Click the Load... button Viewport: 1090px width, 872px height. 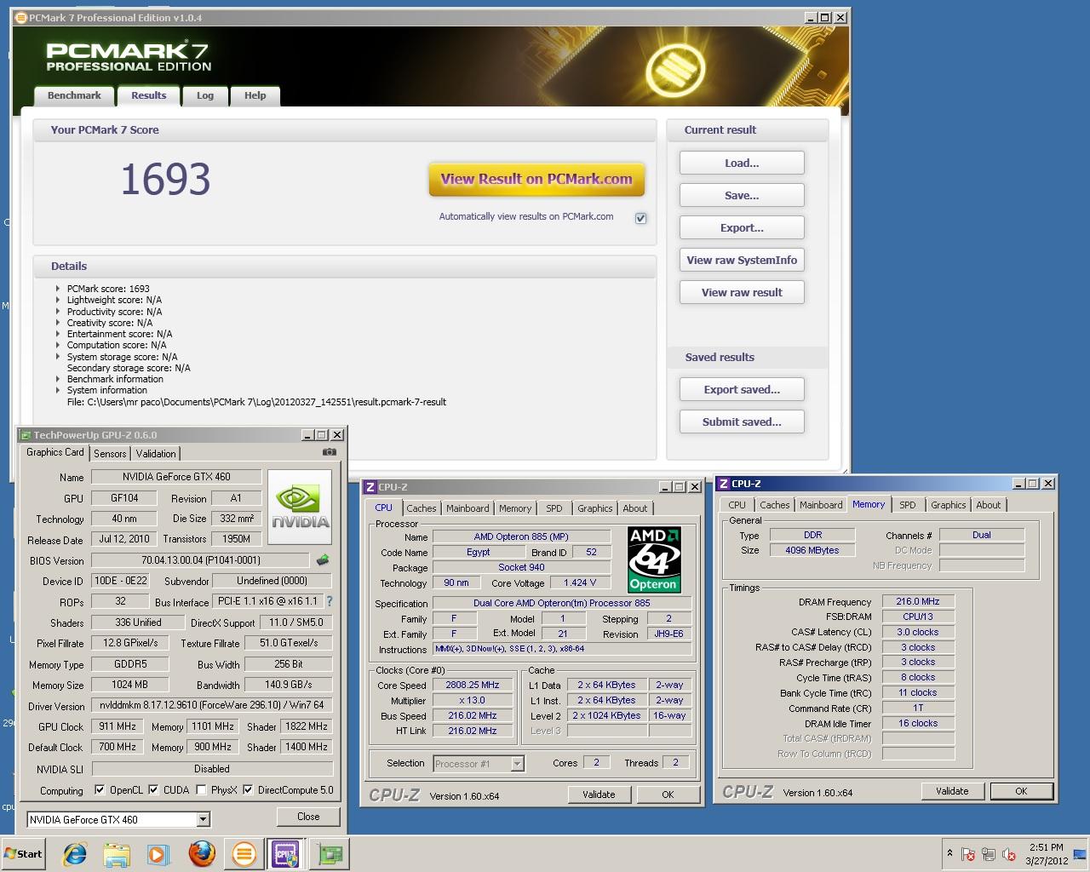click(742, 163)
